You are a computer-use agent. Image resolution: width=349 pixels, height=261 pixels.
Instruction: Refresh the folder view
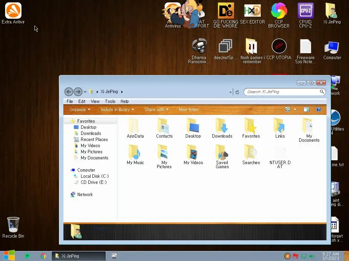point(237,92)
